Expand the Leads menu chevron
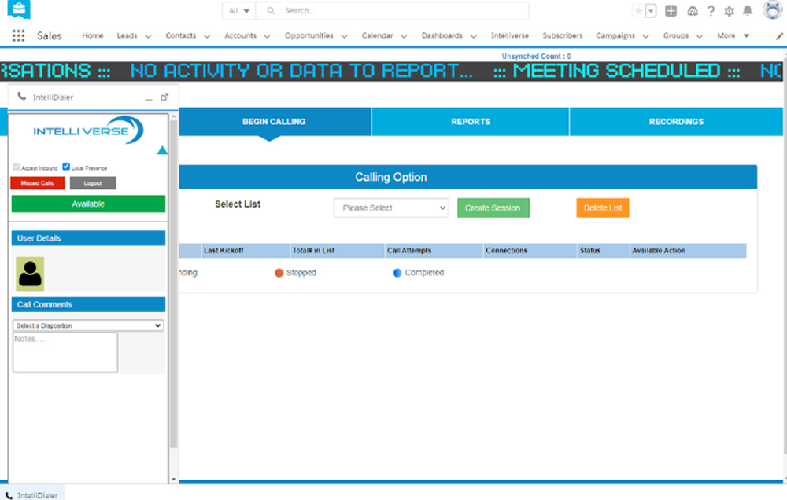Viewport: 787px width, 500px height. coord(148,36)
